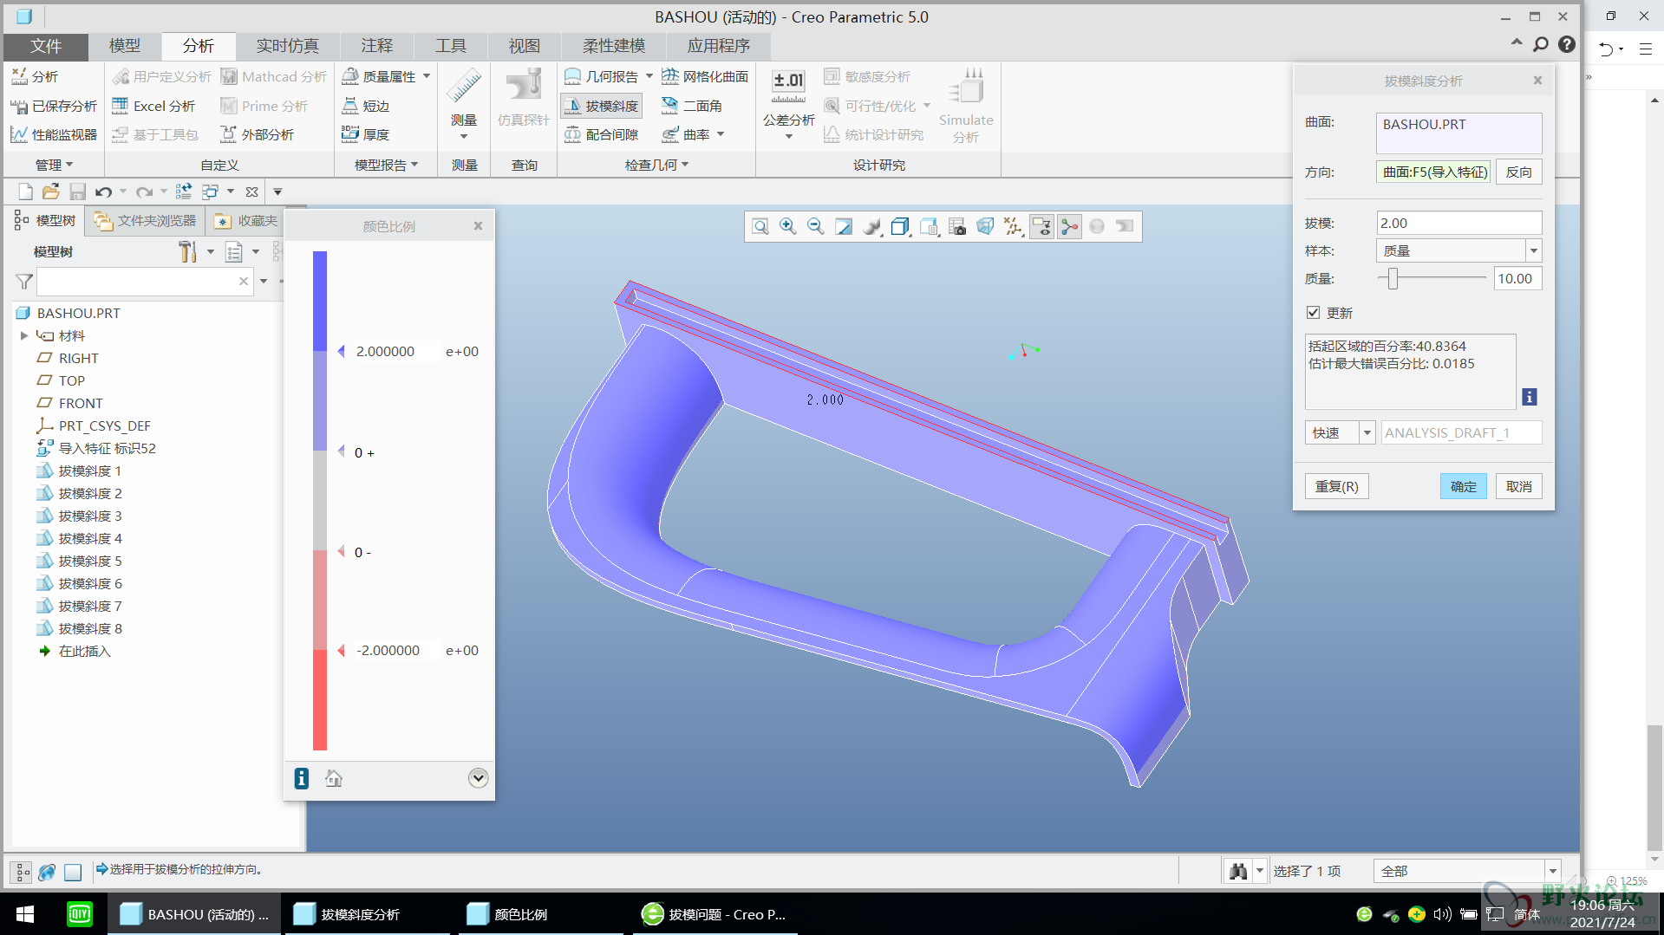Screen dimensions: 1664x935
Task: Switch to the 文件夹浏览器 tab
Action: coord(147,221)
